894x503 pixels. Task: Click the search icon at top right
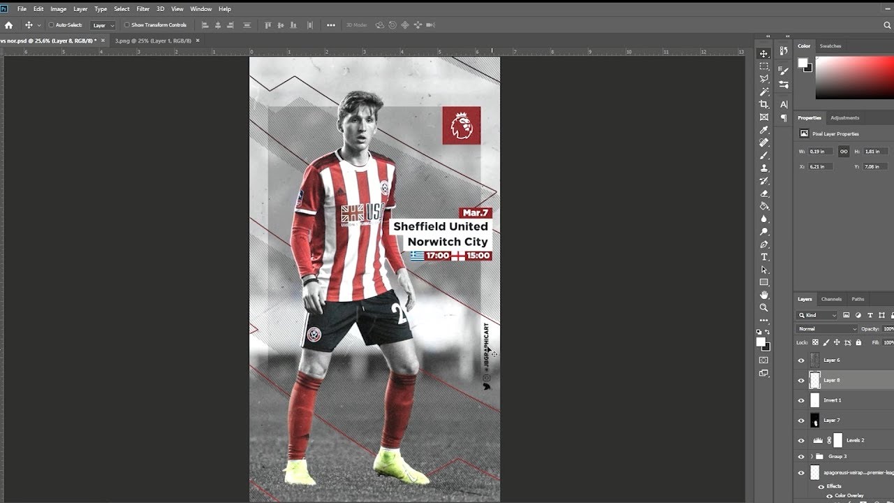pos(887,24)
